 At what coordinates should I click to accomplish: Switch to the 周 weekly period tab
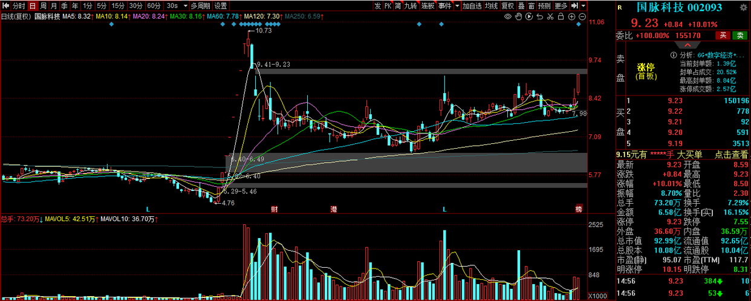pyautogui.click(x=44, y=5)
